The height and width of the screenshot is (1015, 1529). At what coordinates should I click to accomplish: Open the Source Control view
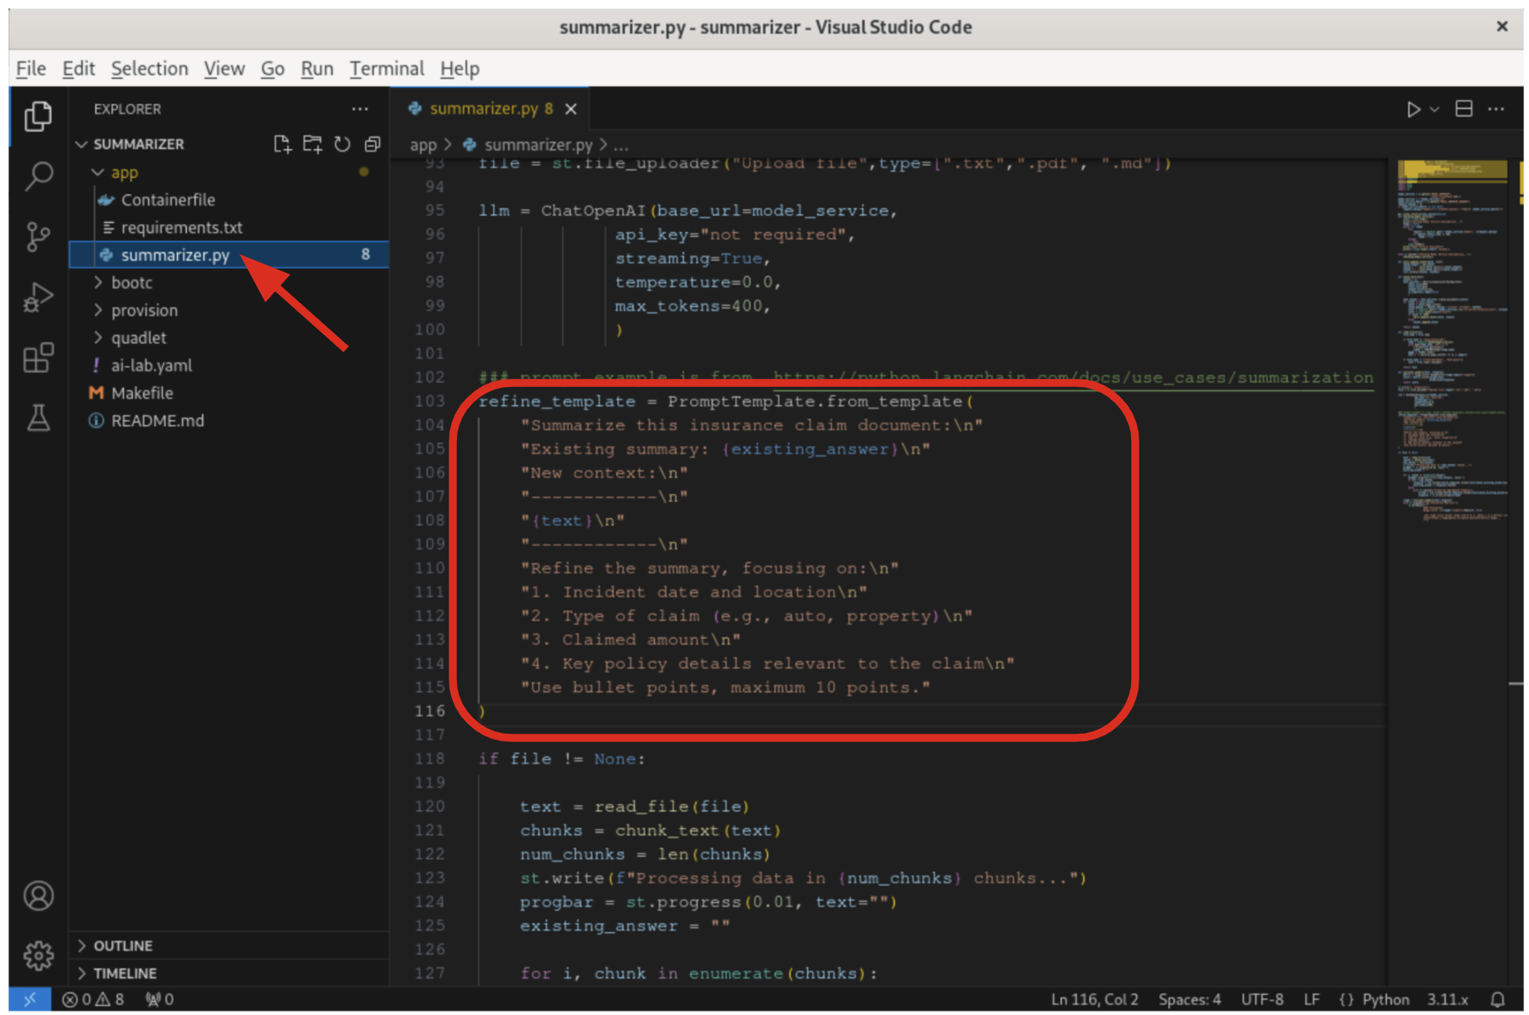click(x=39, y=237)
